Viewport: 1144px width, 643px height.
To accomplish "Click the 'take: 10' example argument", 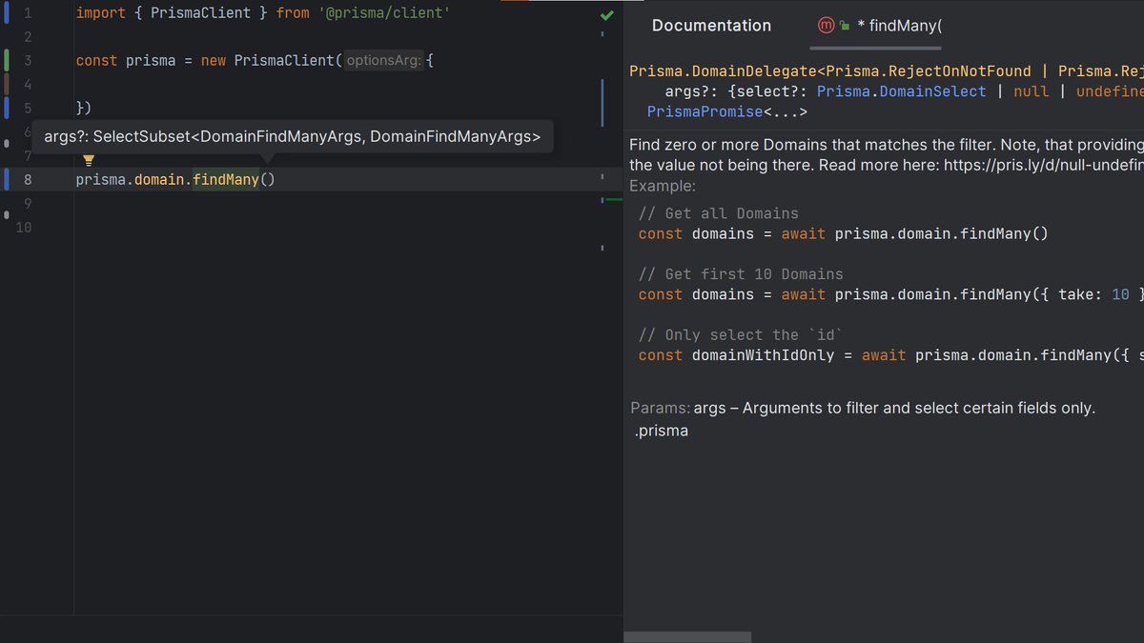I will (1093, 294).
